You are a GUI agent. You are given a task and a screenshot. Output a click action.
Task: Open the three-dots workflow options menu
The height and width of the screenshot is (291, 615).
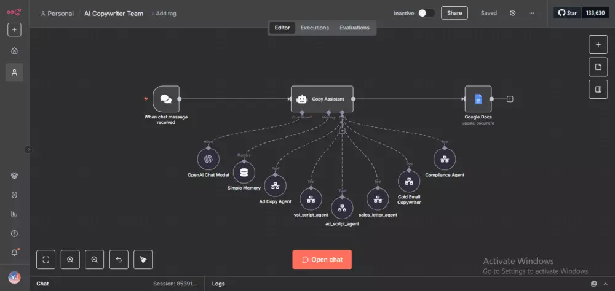click(531, 13)
